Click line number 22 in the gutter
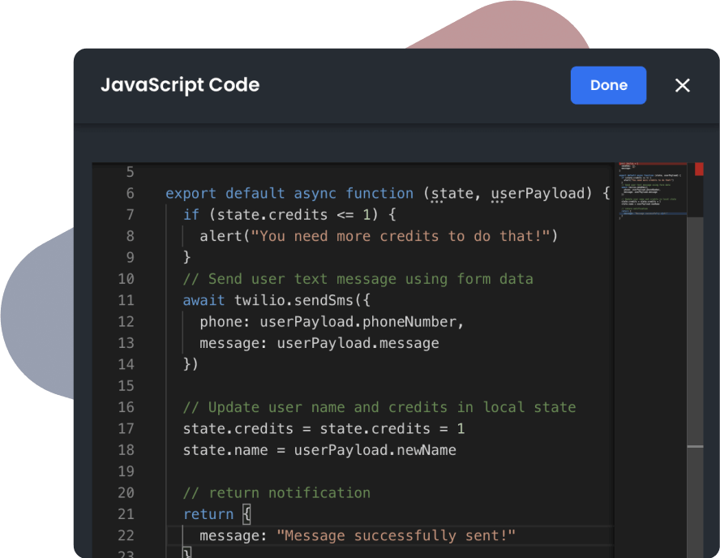The image size is (720, 558). [126, 536]
